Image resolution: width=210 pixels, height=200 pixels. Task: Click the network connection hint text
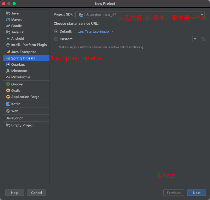tap(101, 47)
